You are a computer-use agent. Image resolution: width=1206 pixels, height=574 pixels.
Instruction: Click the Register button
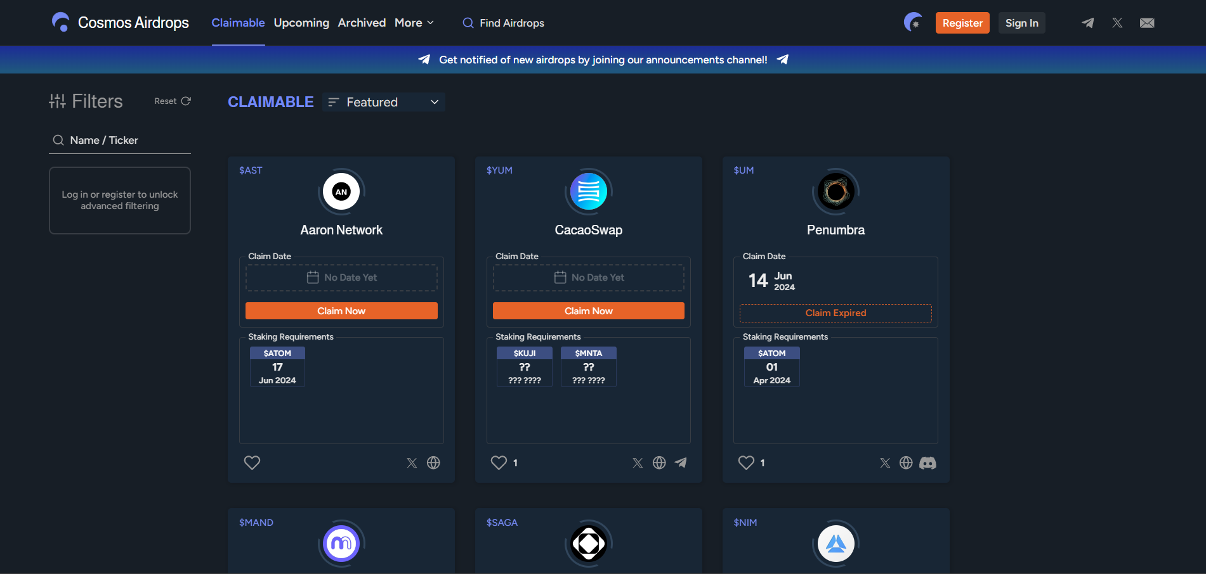(962, 23)
